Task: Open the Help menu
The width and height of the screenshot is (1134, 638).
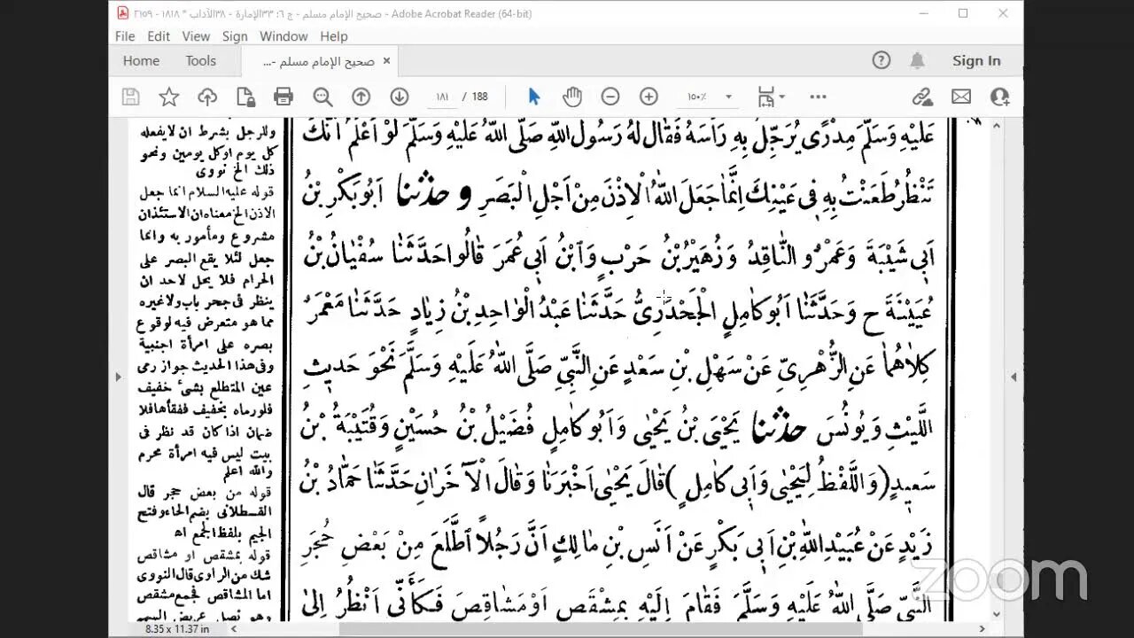Action: (333, 36)
